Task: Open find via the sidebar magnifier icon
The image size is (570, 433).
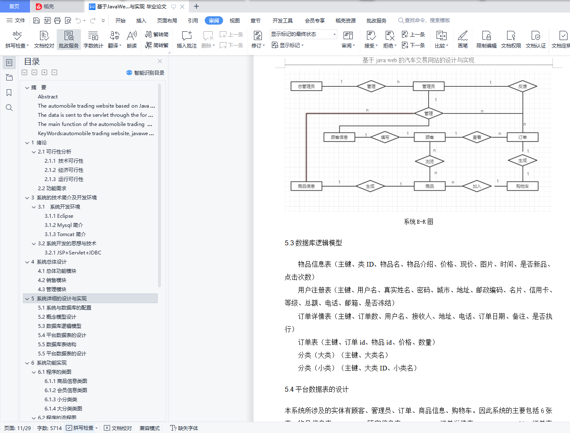Action: [9, 108]
